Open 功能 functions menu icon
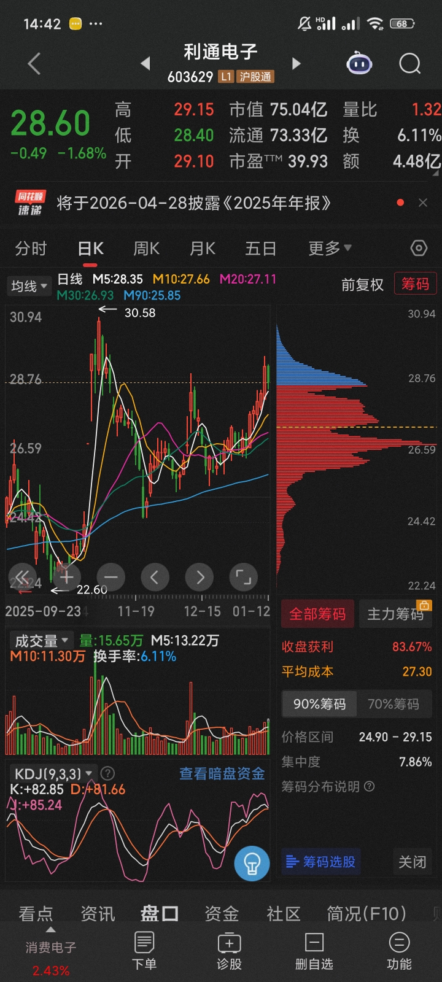The image size is (442, 982). [399, 951]
